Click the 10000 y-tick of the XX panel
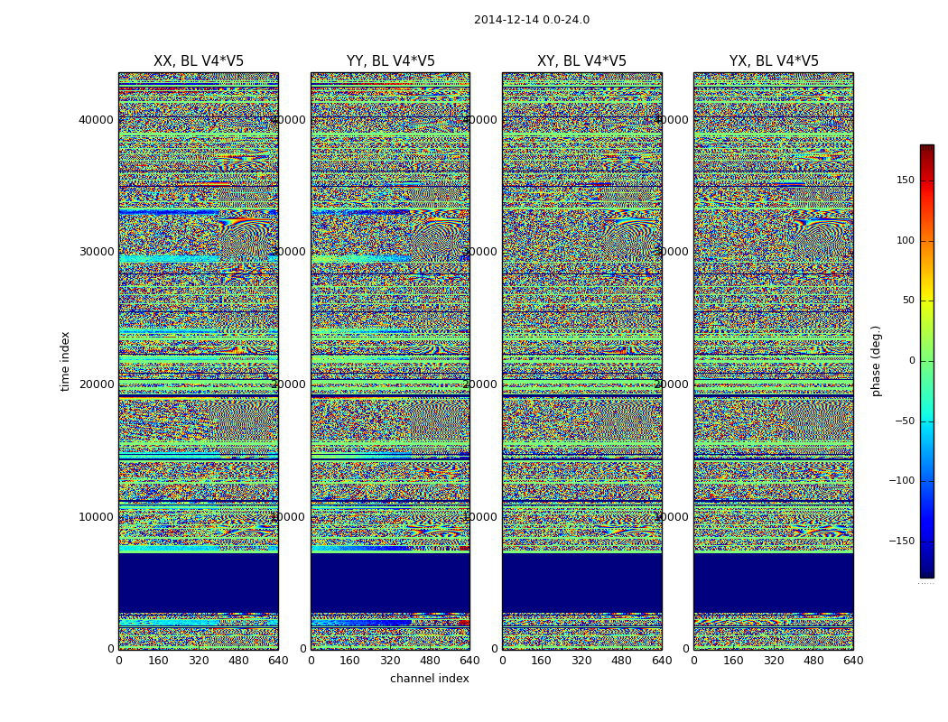The width and height of the screenshot is (948, 722). point(97,517)
